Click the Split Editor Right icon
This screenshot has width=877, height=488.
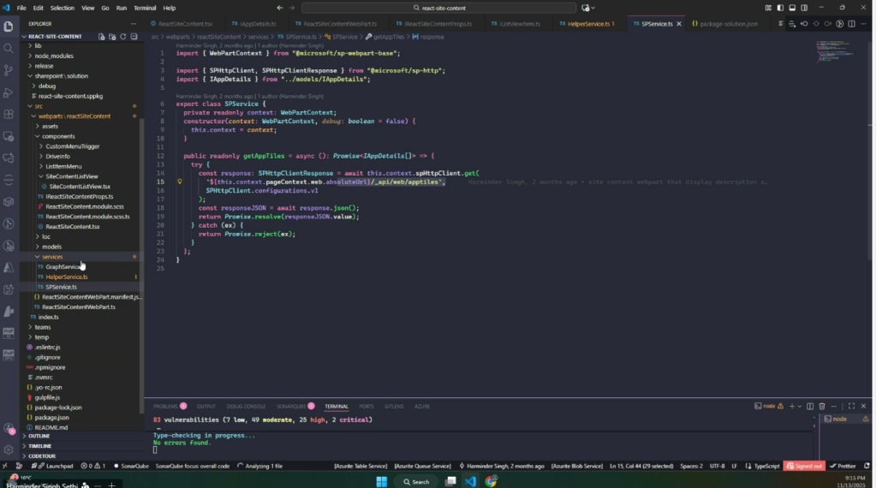[x=851, y=24]
